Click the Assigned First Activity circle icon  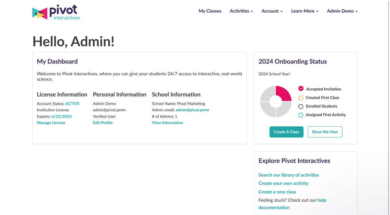pyautogui.click(x=301, y=115)
